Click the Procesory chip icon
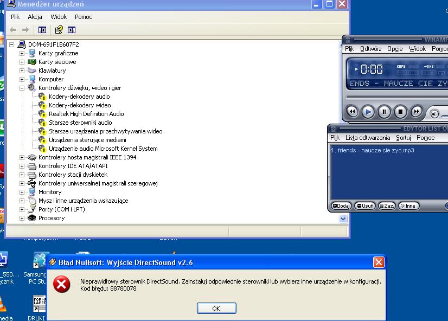Viewport: 448px width, 321px height. pos(32,218)
